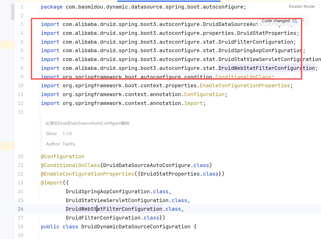Click the Since: 1.1.0 doc line
The height and width of the screenshot is (239, 321).
click(x=59, y=134)
